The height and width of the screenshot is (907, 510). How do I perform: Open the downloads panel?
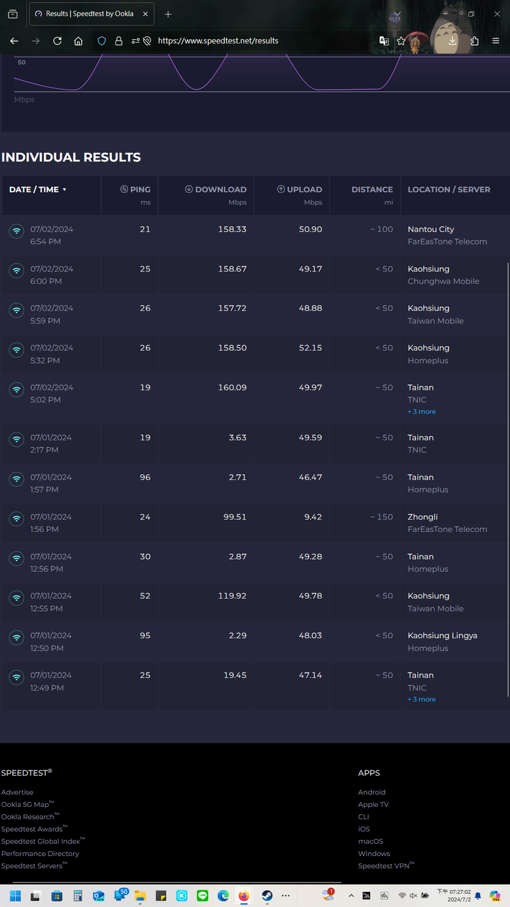452,41
